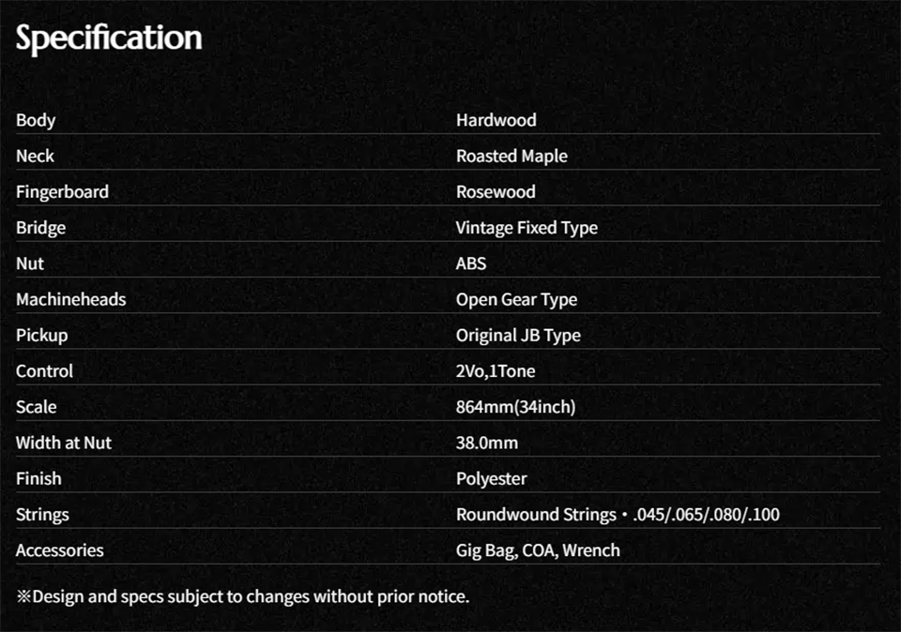This screenshot has width=901, height=632.
Task: Click the Machineheads row label
Action: tap(70, 299)
